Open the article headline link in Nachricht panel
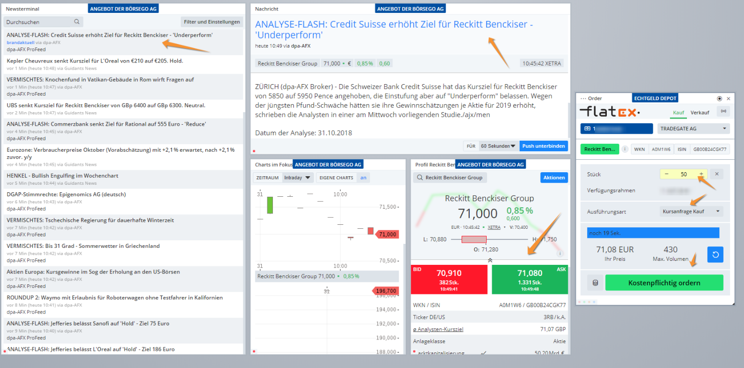744x368 pixels. click(x=394, y=30)
